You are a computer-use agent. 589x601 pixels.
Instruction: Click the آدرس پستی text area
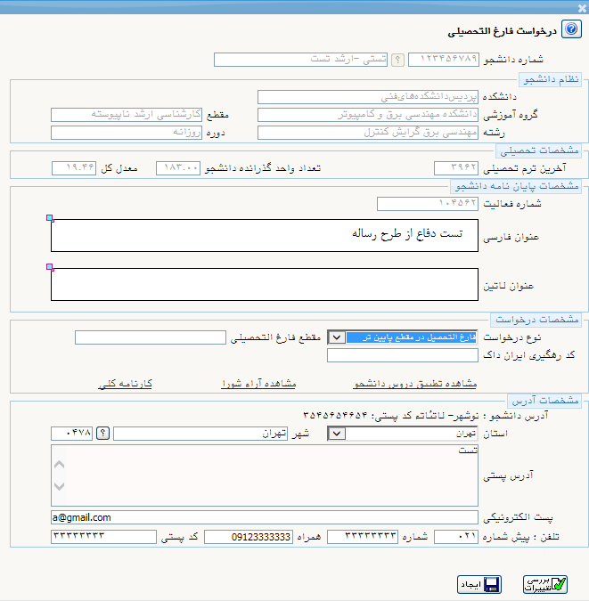tap(265, 475)
